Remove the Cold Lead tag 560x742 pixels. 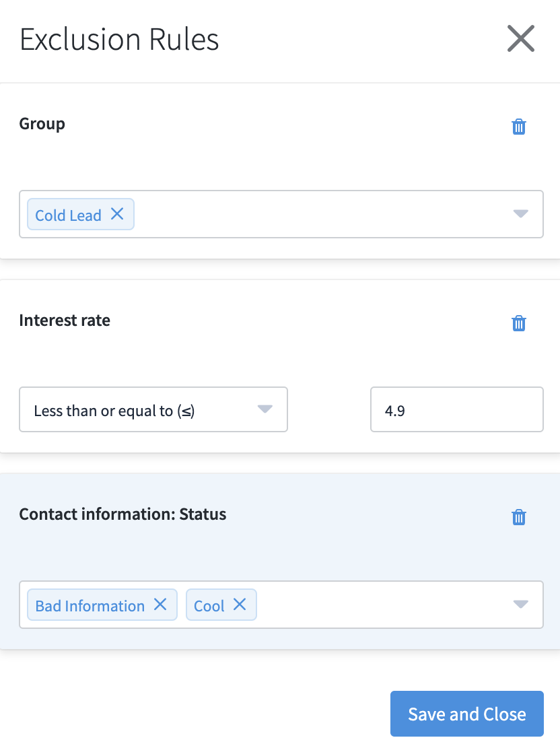[x=117, y=213]
